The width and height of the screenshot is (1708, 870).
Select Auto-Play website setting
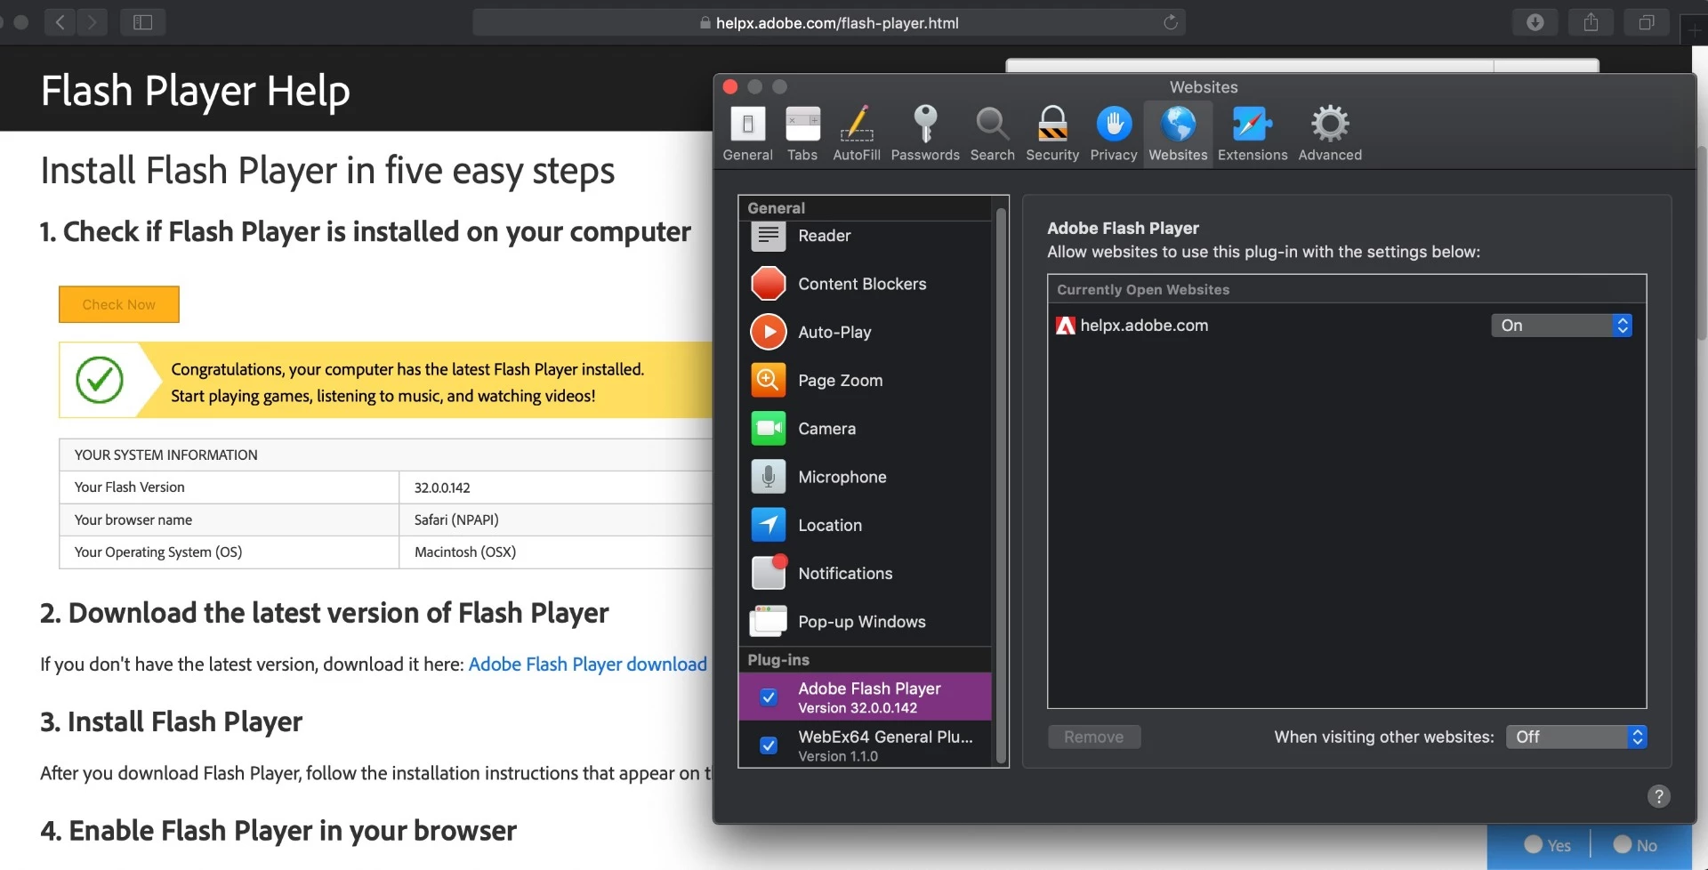coord(865,332)
